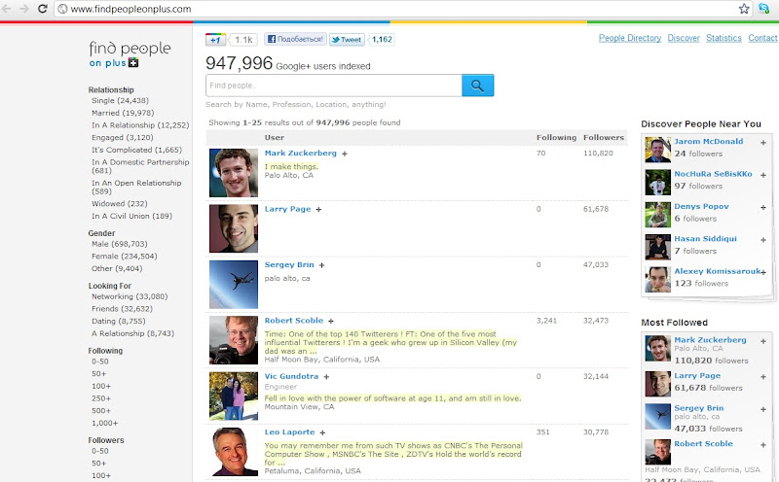Click Robert Scoble's photo thumbnail in results
The width and height of the screenshot is (779, 482).
point(234,340)
